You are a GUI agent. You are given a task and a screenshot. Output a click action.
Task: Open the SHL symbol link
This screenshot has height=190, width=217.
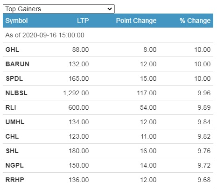click(12, 151)
